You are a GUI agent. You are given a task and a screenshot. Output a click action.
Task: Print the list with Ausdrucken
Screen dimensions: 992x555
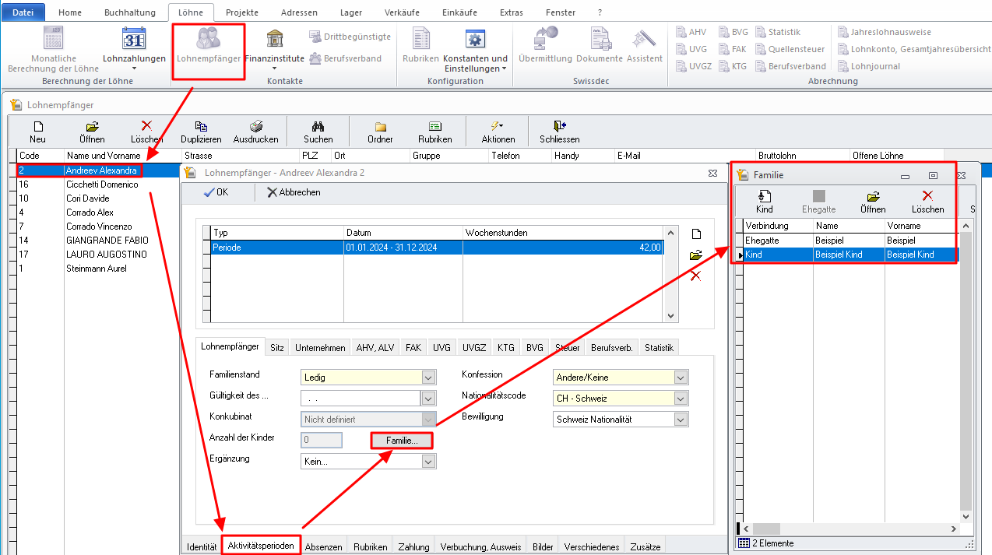coord(255,132)
